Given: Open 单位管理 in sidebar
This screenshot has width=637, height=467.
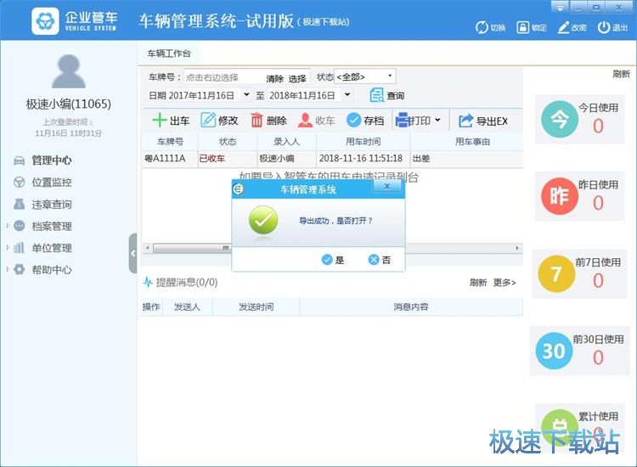Looking at the screenshot, I should (51, 248).
